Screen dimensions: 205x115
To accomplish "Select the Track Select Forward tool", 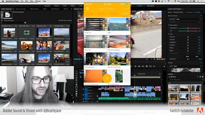I will (77, 73).
